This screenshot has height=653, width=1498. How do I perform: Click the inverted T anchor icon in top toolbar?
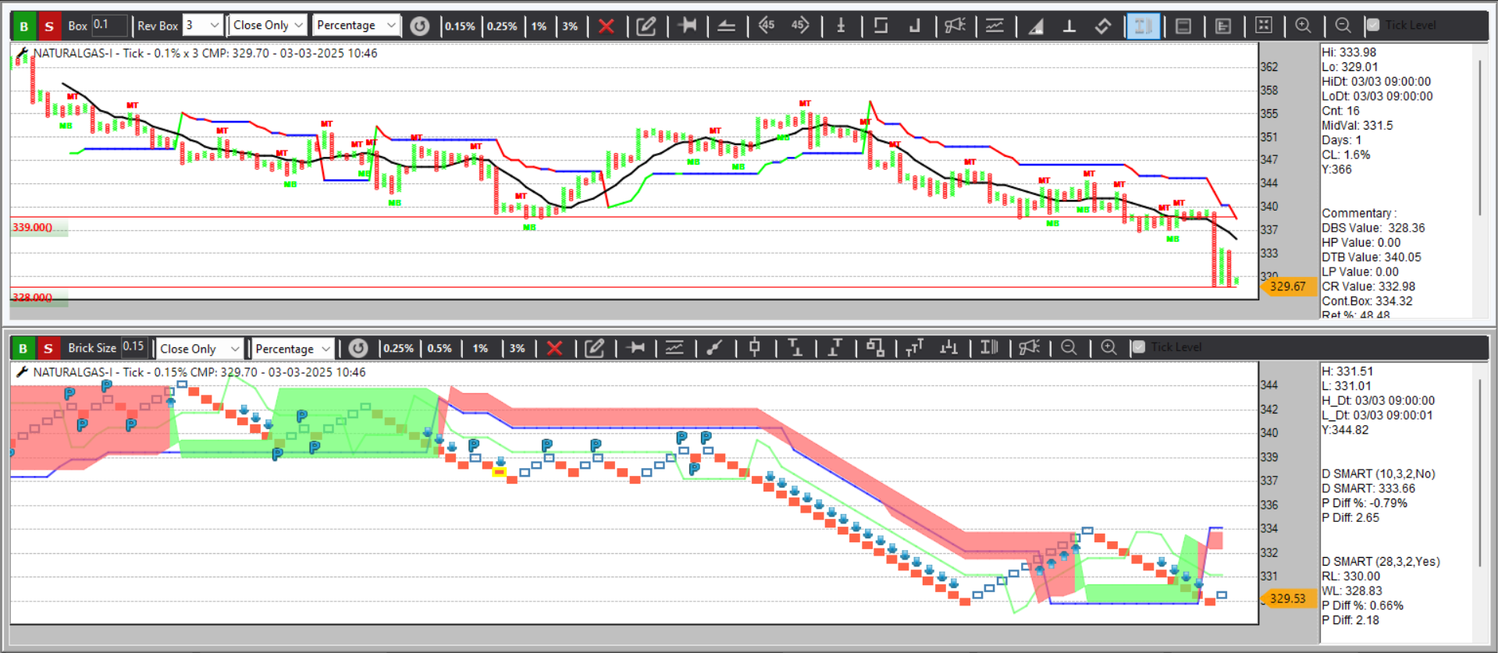pos(1069,26)
